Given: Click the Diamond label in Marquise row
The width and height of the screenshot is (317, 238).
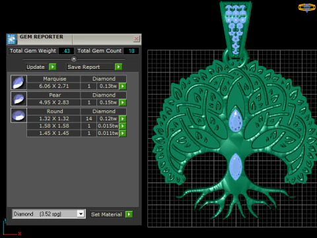Looking at the screenshot, I should (104, 79).
